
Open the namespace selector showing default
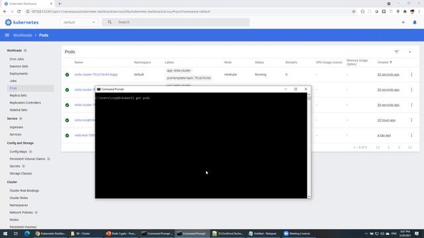click(x=79, y=22)
